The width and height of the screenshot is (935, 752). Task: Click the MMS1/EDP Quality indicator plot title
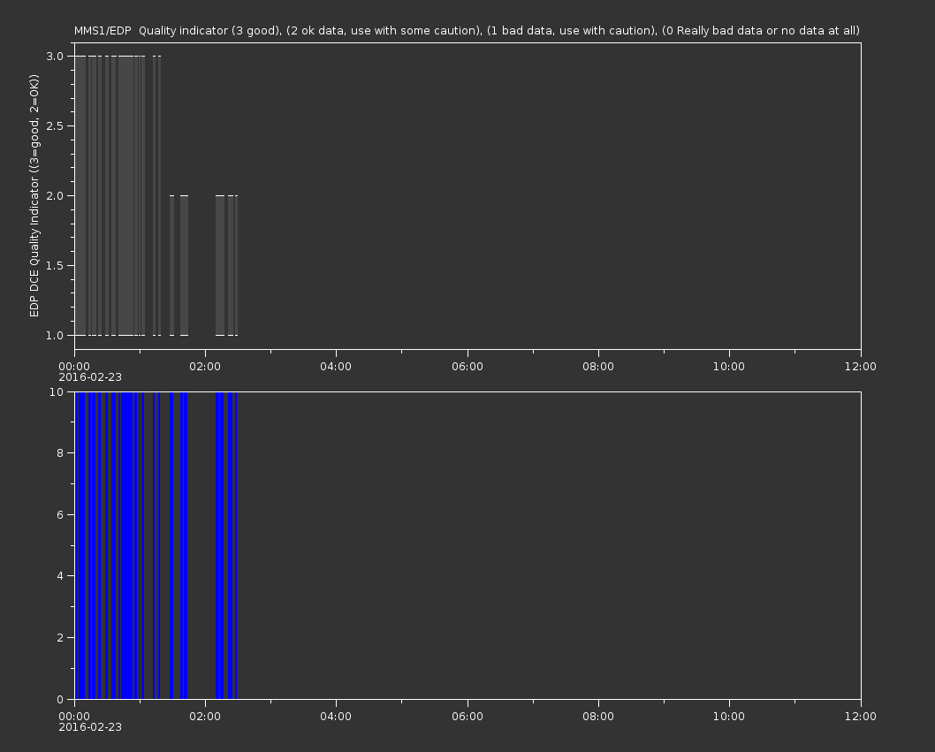(467, 30)
